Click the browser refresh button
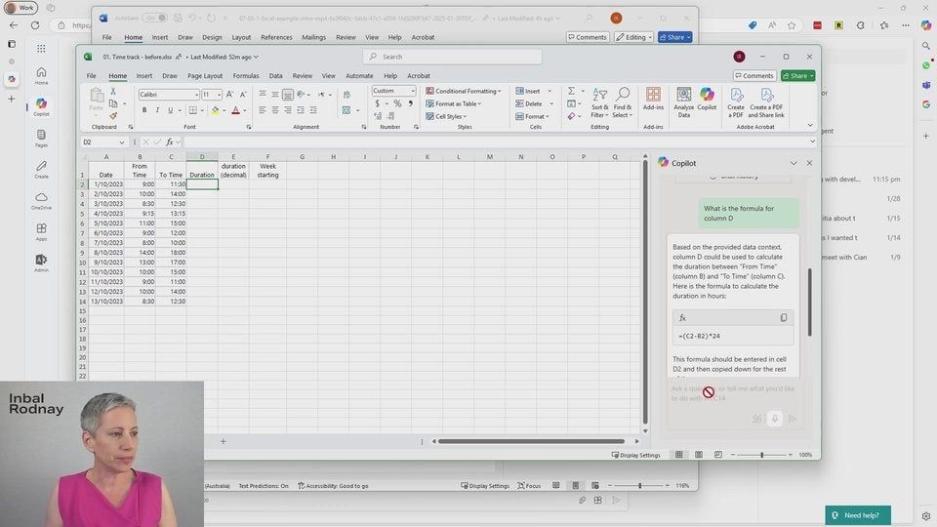Image resolution: width=937 pixels, height=527 pixels. coord(35,25)
